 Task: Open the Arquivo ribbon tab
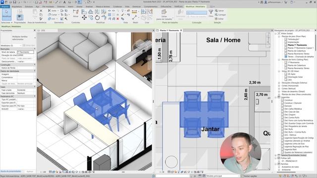coord(4,6)
